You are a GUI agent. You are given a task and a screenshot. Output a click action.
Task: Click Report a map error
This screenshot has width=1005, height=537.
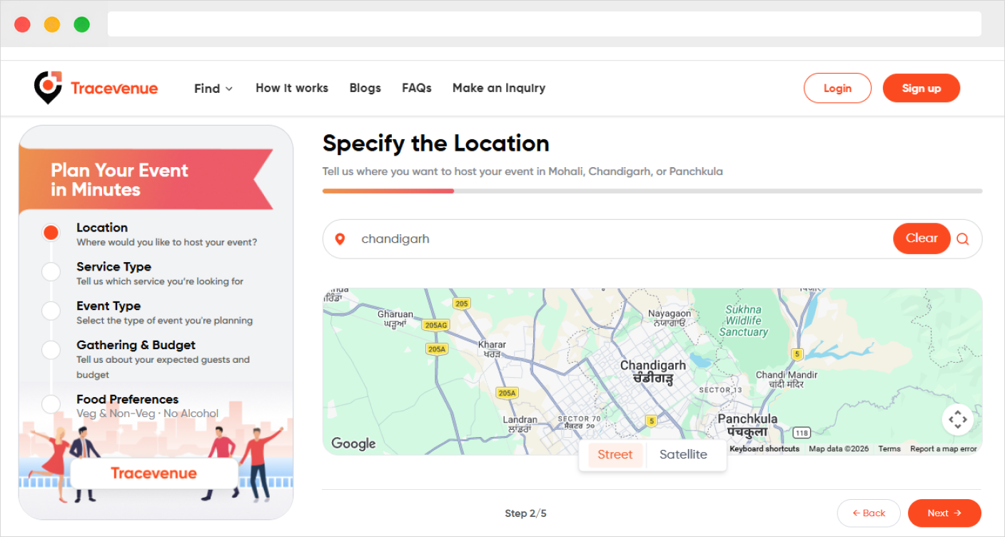click(944, 449)
